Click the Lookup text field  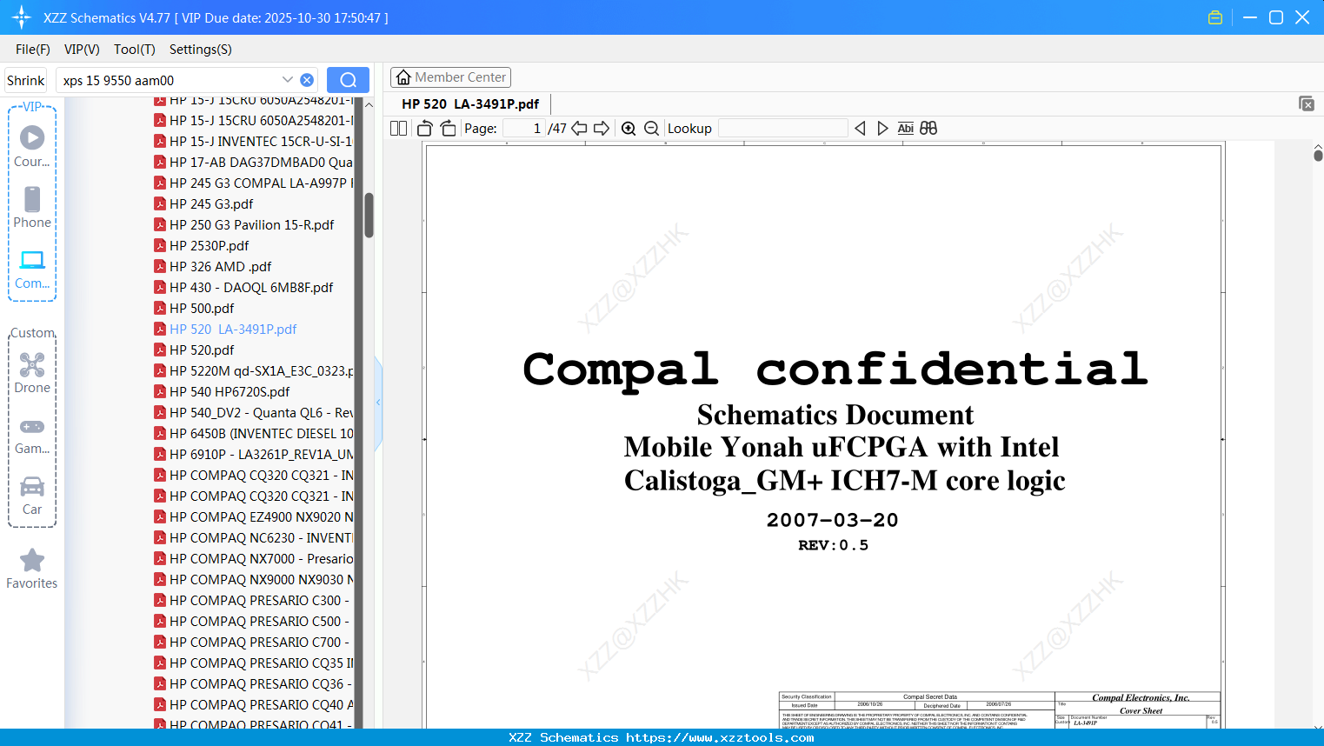pos(783,129)
